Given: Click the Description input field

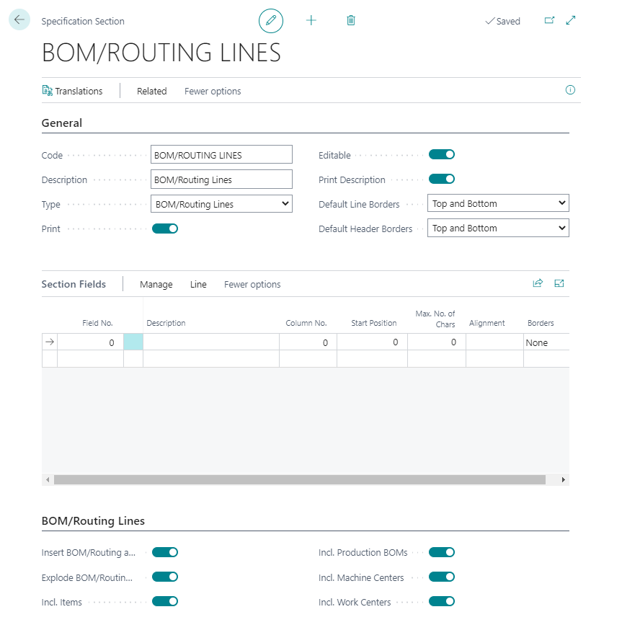Looking at the screenshot, I should point(221,179).
